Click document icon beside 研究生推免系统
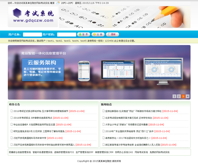198x165 pixels. [x=12, y=131]
